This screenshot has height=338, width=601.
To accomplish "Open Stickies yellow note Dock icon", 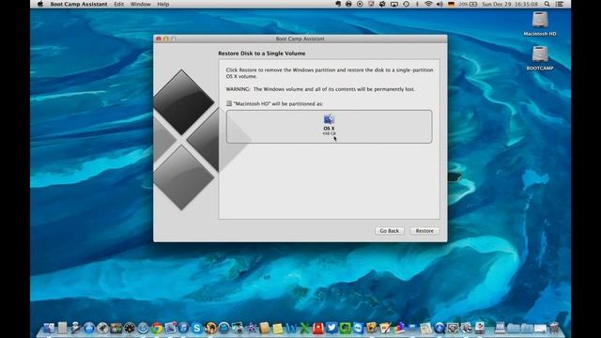I will point(278,328).
